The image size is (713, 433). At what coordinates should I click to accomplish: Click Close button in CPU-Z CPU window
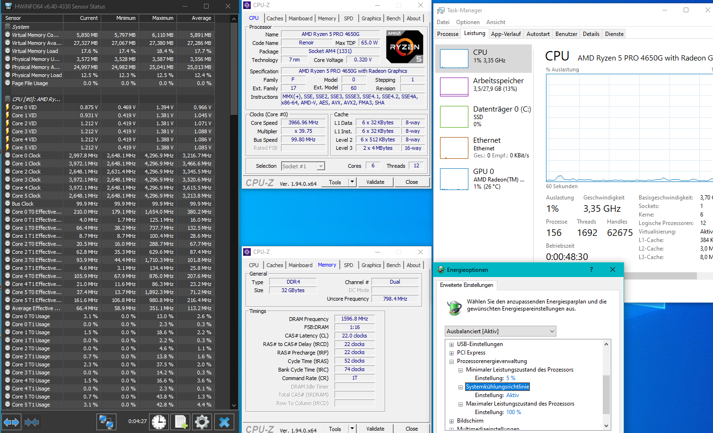coord(412,182)
